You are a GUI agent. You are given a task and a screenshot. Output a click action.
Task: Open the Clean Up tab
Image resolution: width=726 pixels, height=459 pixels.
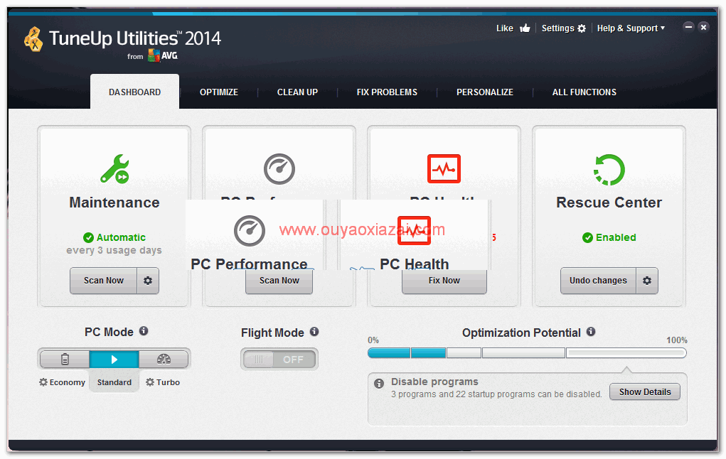[297, 92]
